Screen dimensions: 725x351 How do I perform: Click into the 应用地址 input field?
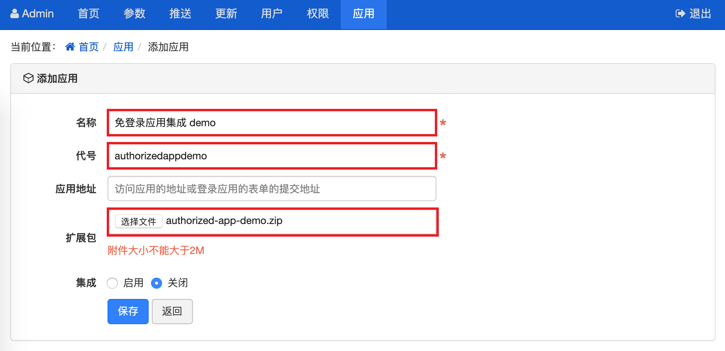coord(272,189)
